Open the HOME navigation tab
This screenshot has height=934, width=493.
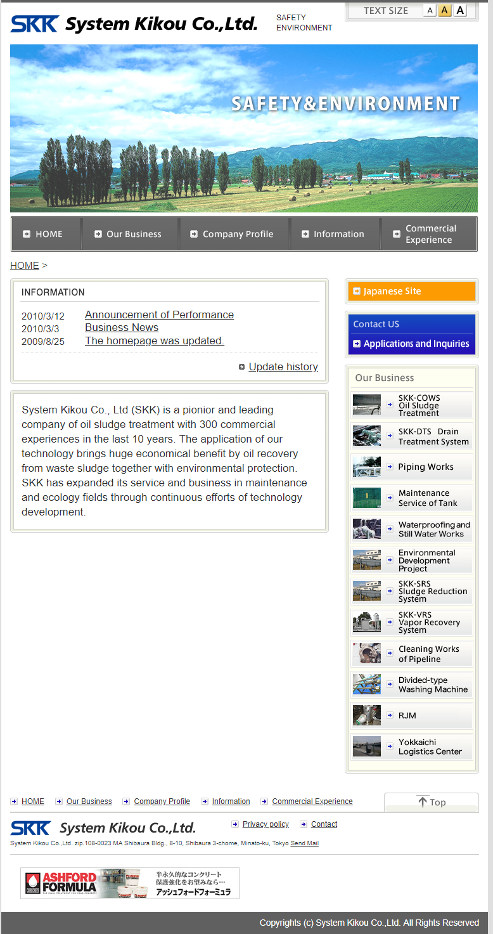click(46, 234)
